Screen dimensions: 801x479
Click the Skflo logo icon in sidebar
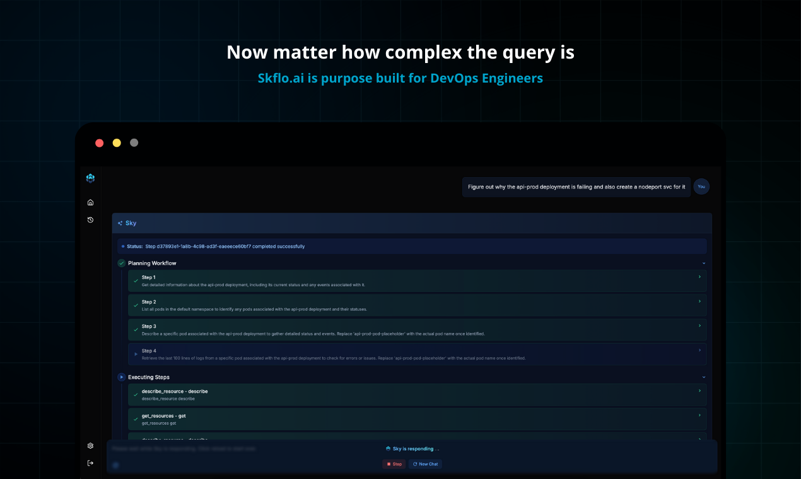click(x=90, y=178)
